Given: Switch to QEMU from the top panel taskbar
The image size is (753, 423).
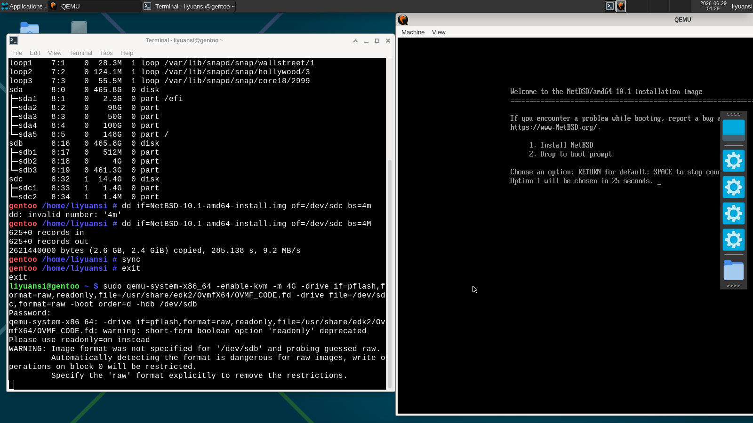Looking at the screenshot, I should (x=94, y=6).
